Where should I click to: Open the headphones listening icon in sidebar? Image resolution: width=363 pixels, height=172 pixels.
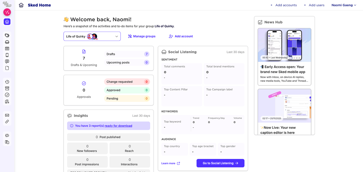pos(7,42)
